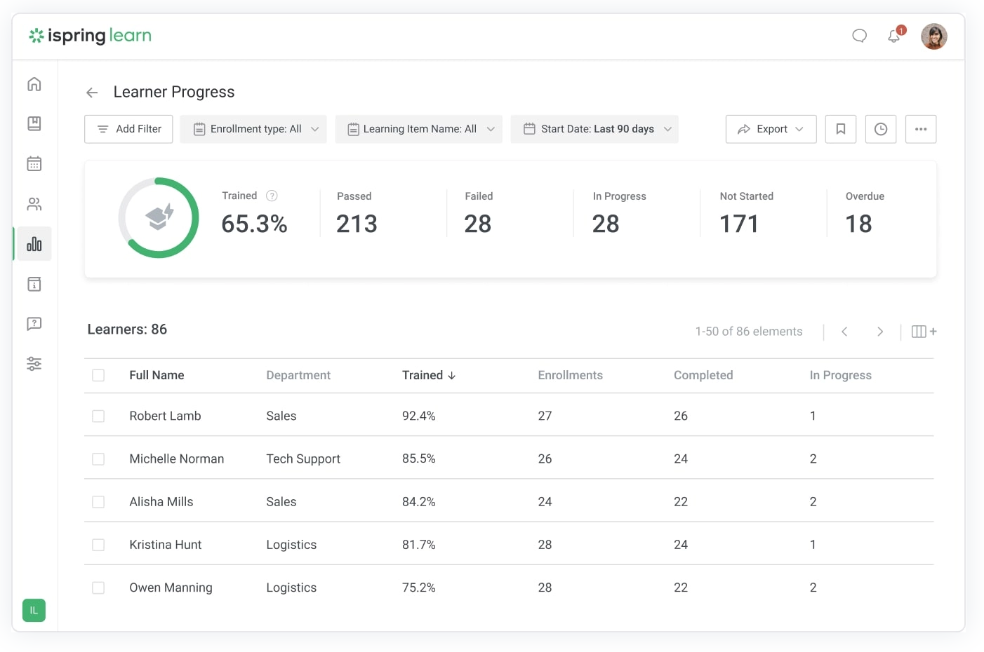The width and height of the screenshot is (984, 652).
Task: Open the chat messages icon
Action: tap(859, 36)
